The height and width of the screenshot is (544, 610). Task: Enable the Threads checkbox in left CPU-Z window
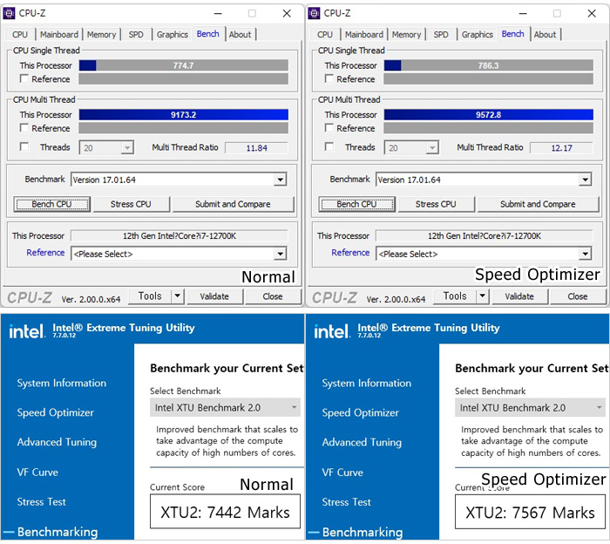pyautogui.click(x=24, y=147)
